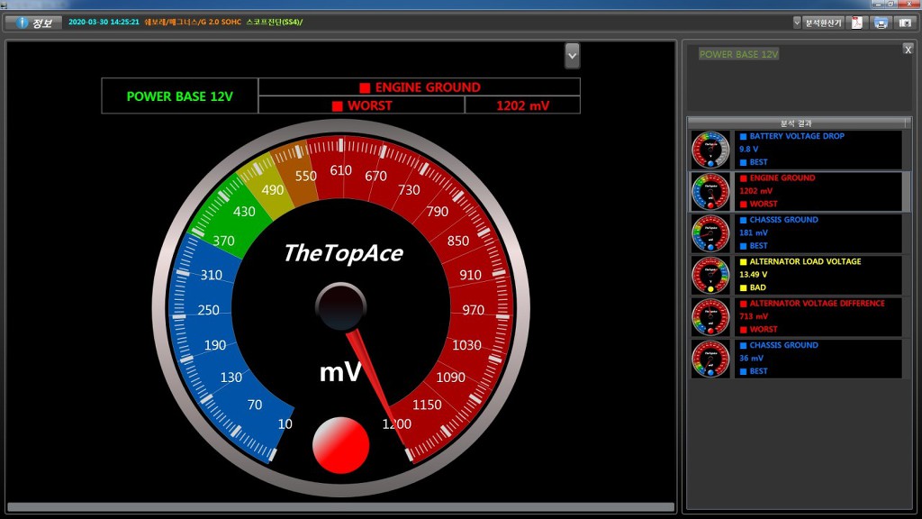Viewport: 922px width, 519px height.
Task: Select the POWER BASE 12V tag in side panel
Action: coord(738,54)
